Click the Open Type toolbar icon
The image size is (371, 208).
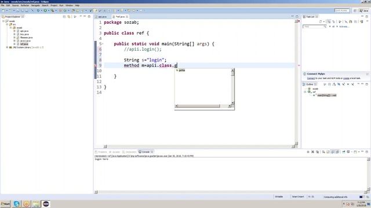point(74,10)
